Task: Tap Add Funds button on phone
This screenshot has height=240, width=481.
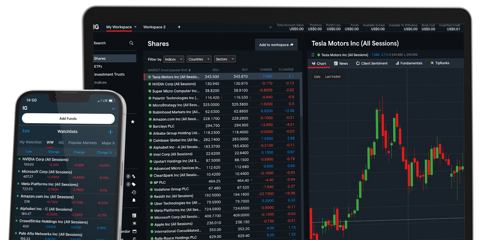Action: coord(68,118)
